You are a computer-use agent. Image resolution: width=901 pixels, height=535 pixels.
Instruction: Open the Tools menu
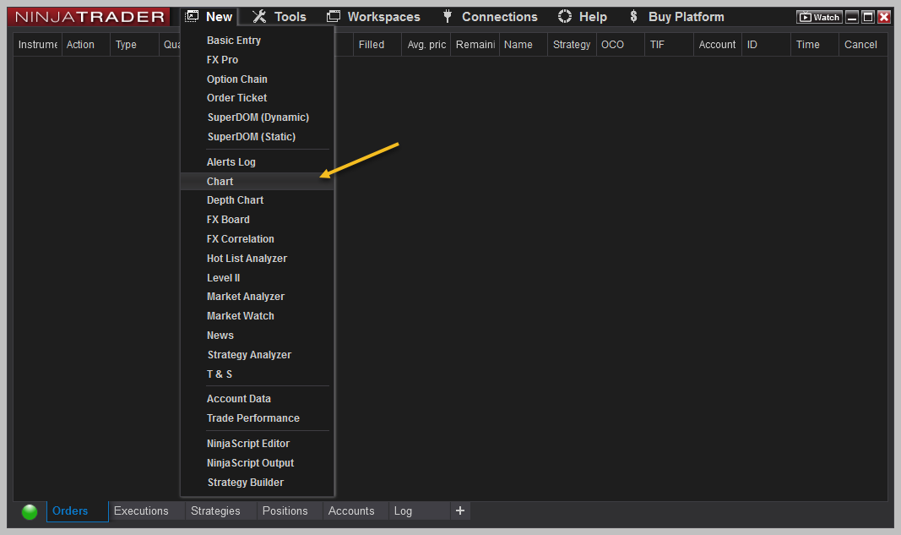[x=280, y=17]
